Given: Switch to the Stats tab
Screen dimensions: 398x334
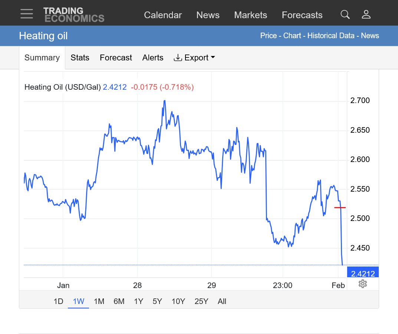Looking at the screenshot, I should click(x=80, y=58).
